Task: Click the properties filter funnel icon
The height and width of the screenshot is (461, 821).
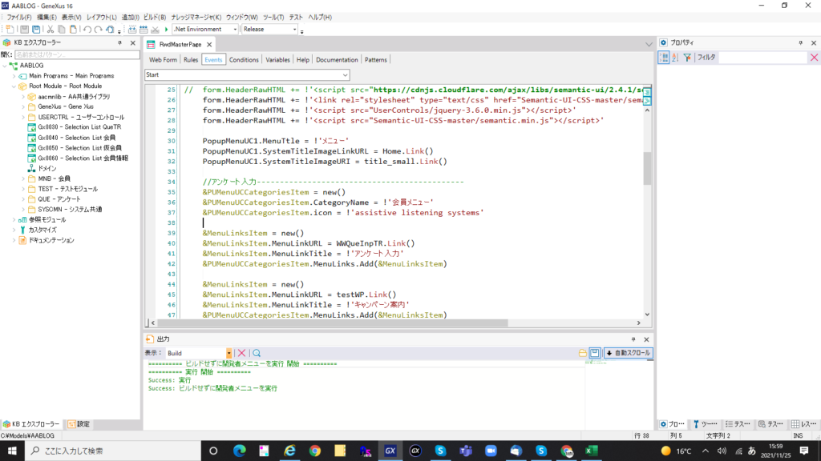Action: [x=687, y=58]
